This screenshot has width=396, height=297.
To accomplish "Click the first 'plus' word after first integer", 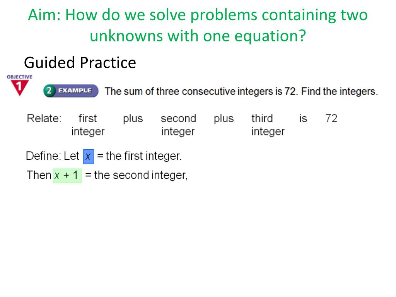I will [x=133, y=119].
